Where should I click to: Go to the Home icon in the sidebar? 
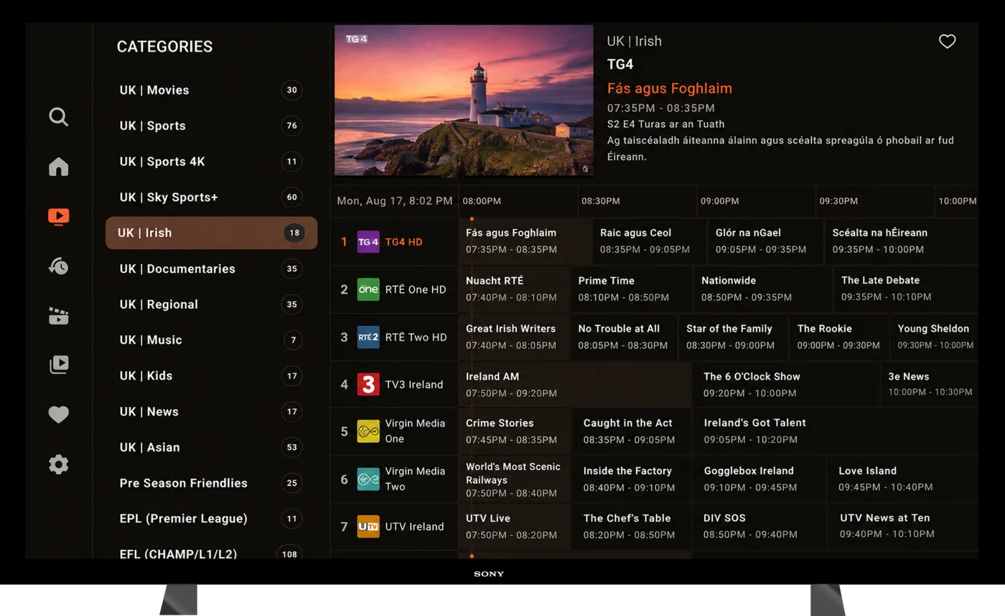[x=59, y=167]
